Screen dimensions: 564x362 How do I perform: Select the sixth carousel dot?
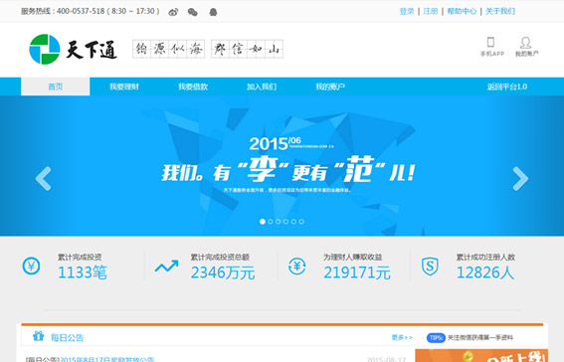(x=301, y=222)
